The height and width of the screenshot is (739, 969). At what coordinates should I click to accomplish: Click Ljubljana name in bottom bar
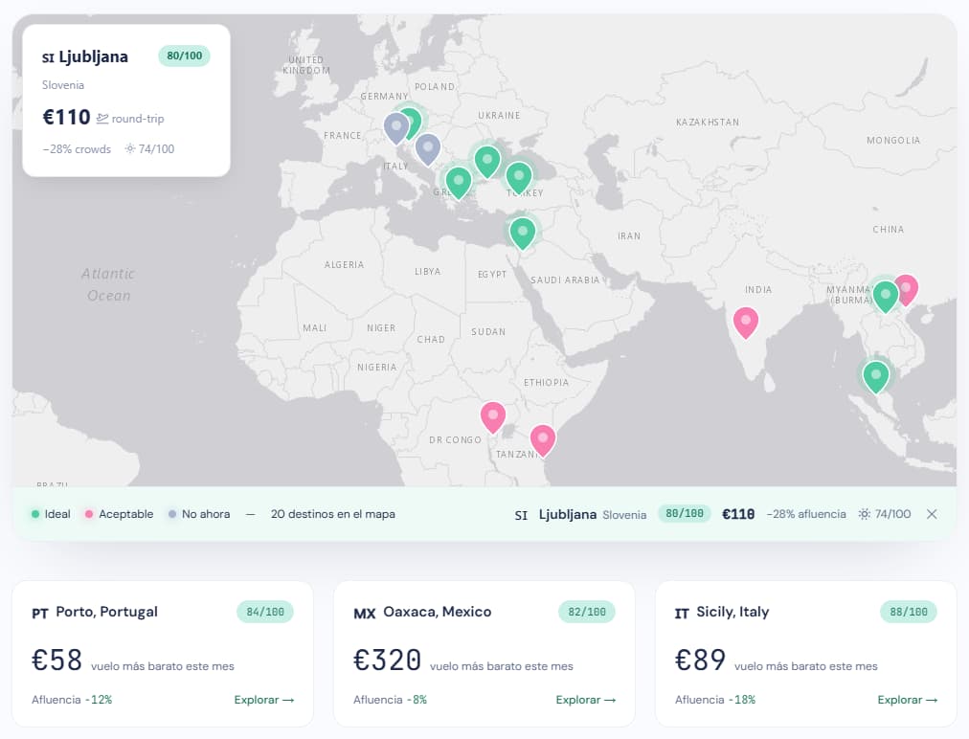pyautogui.click(x=567, y=514)
